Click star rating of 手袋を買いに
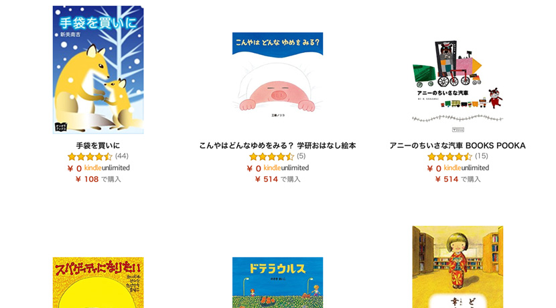Viewport: 556px width, 308px height. click(90, 156)
